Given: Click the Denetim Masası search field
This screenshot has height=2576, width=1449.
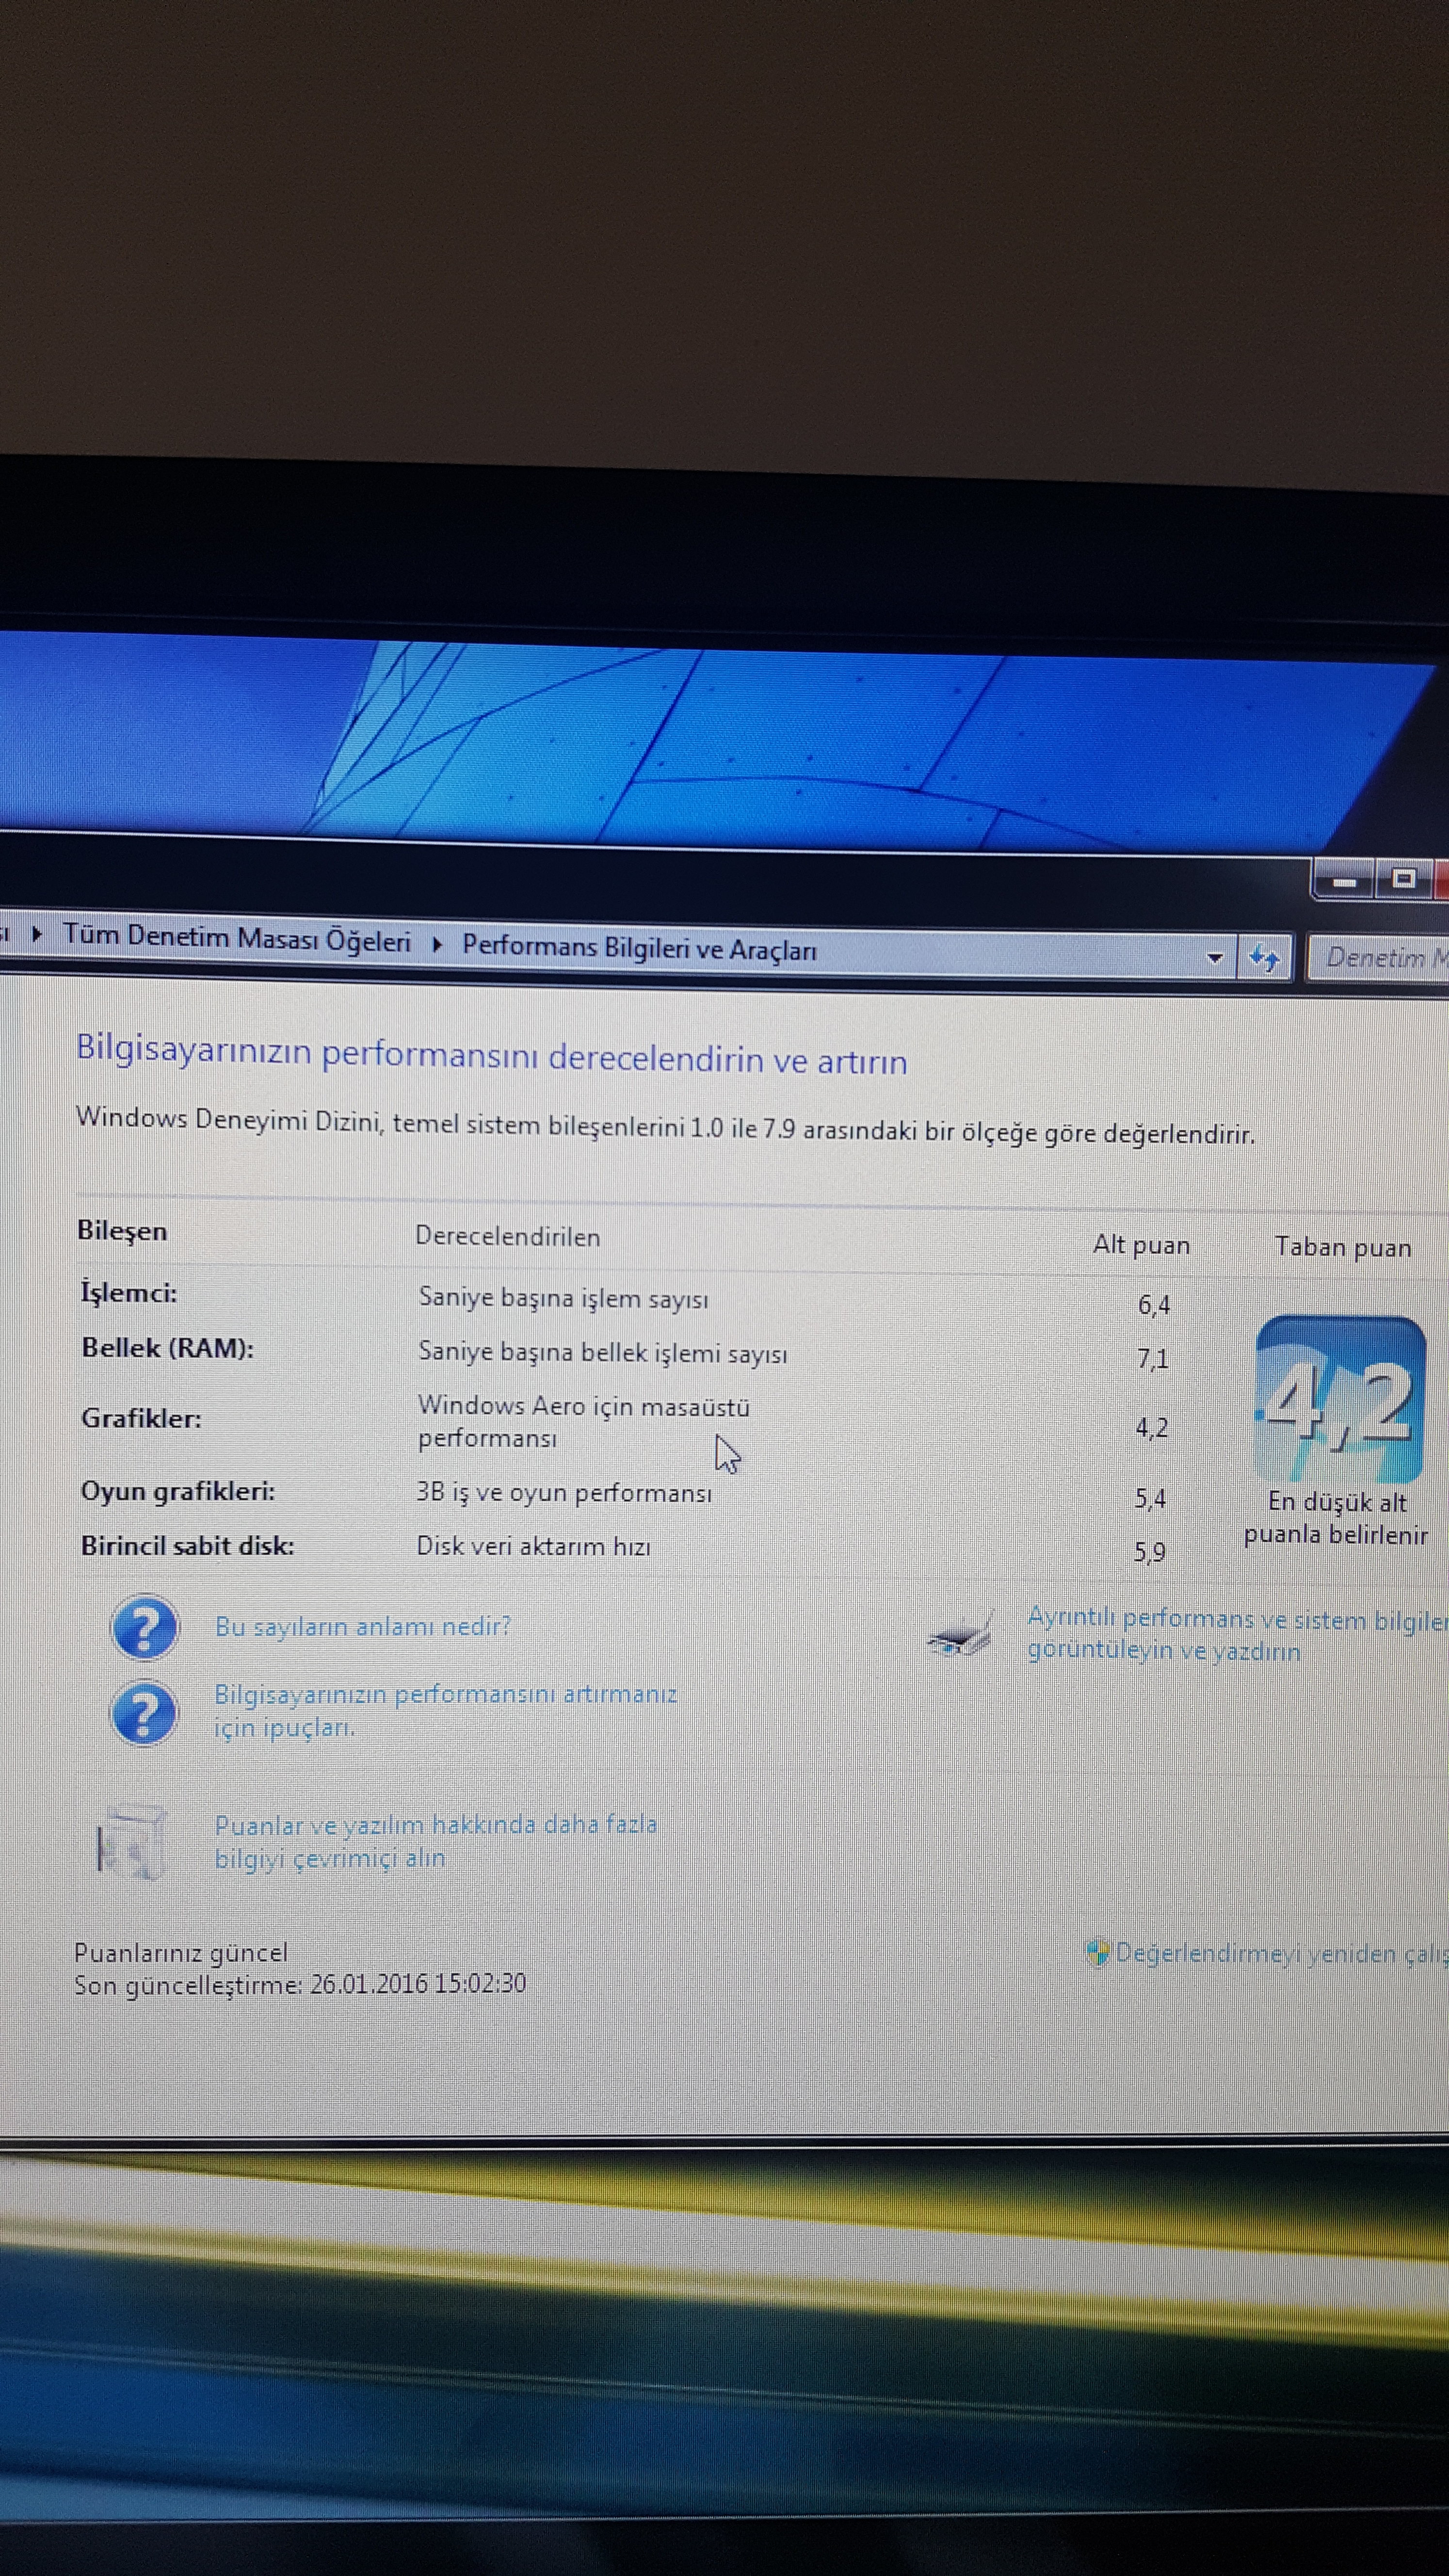Looking at the screenshot, I should [1380, 958].
